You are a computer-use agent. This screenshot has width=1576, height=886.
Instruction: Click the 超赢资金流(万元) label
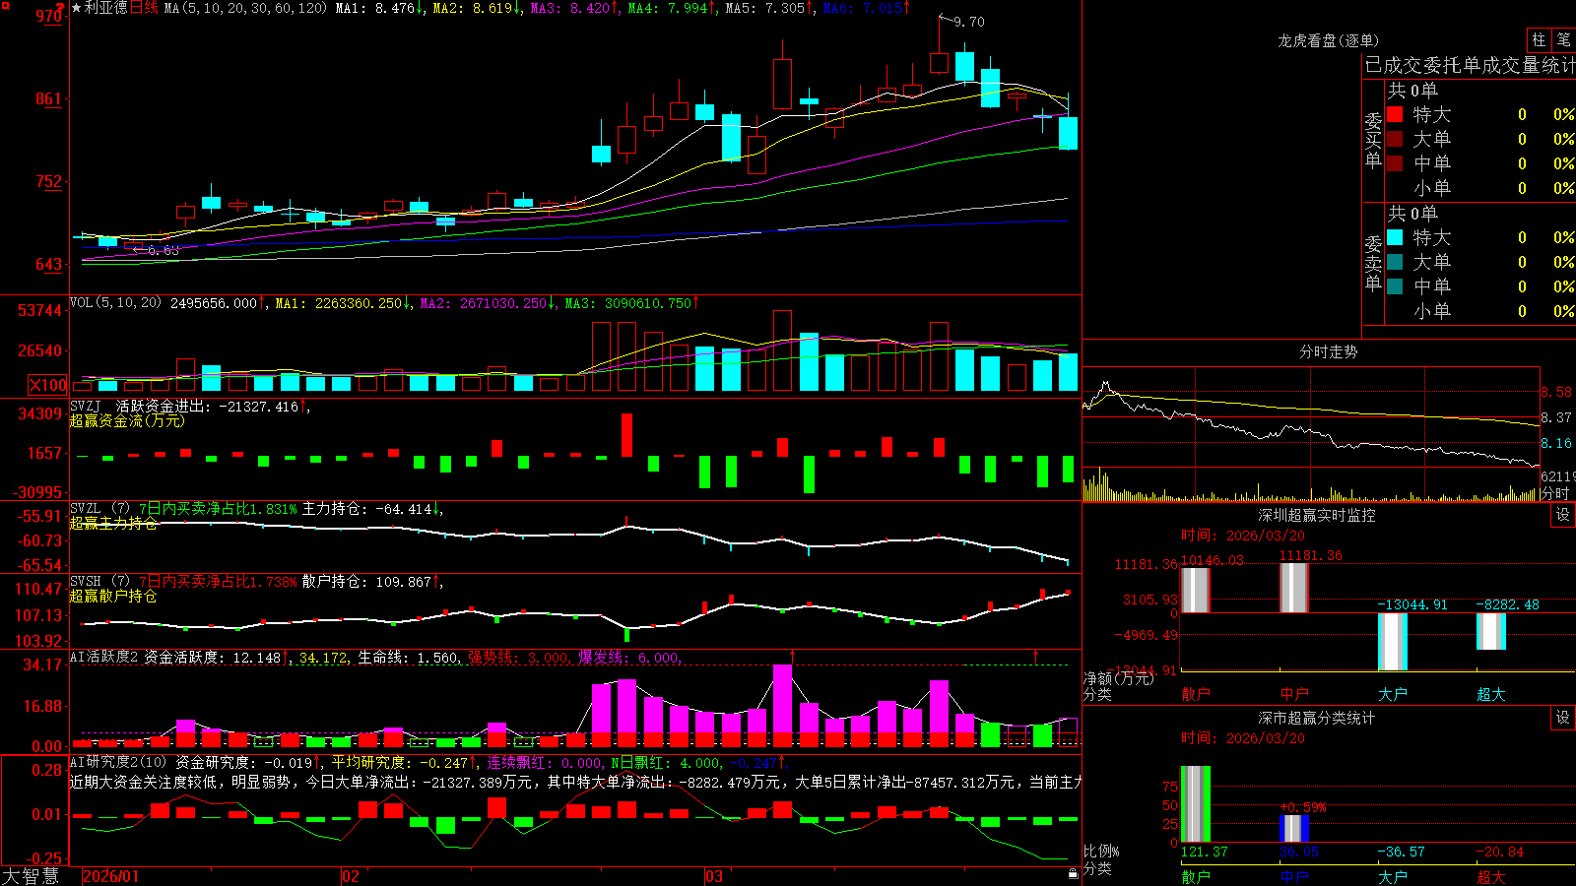127,420
